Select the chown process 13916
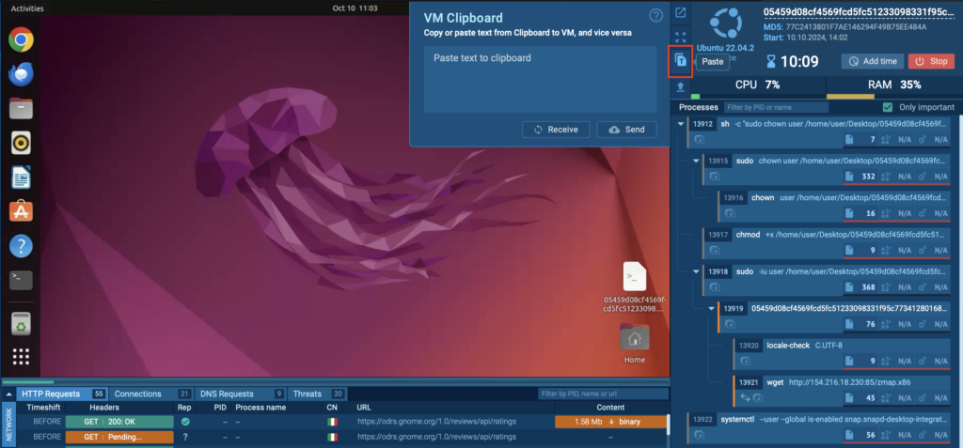Viewport: 963px width, 448px height. (835, 205)
